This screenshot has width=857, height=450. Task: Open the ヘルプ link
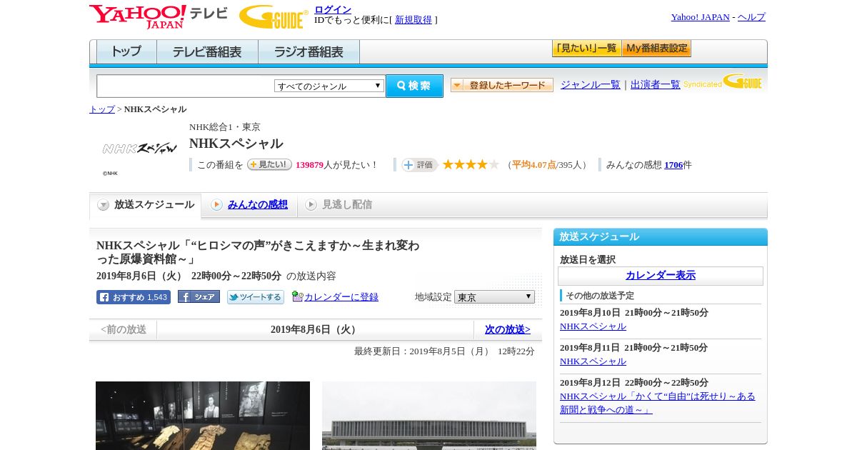click(751, 17)
